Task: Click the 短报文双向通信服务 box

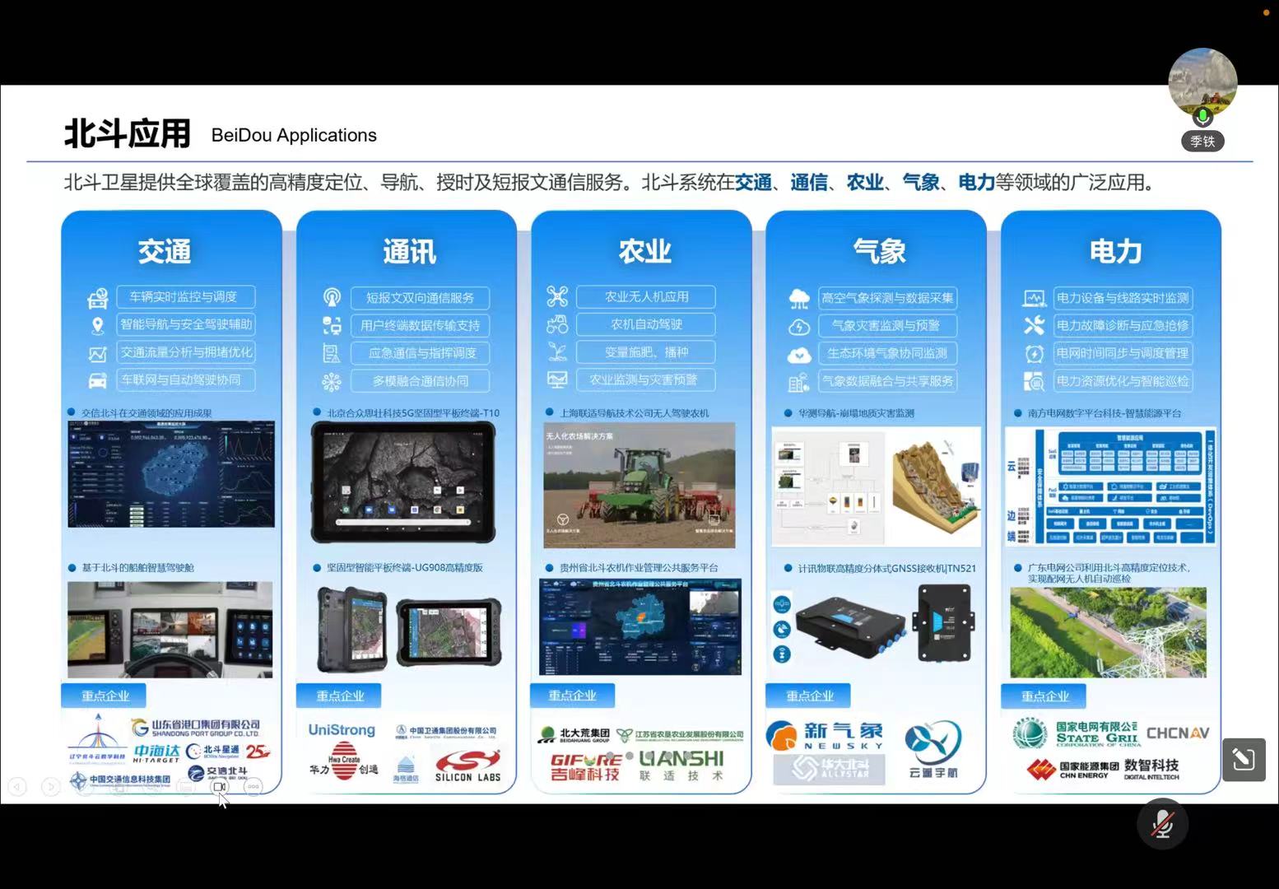Action: [420, 298]
